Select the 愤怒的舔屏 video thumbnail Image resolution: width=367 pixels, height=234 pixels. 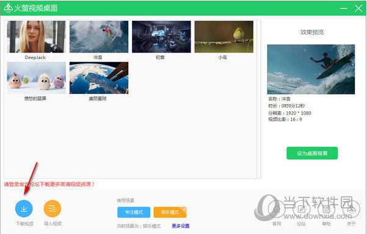pos(37,78)
